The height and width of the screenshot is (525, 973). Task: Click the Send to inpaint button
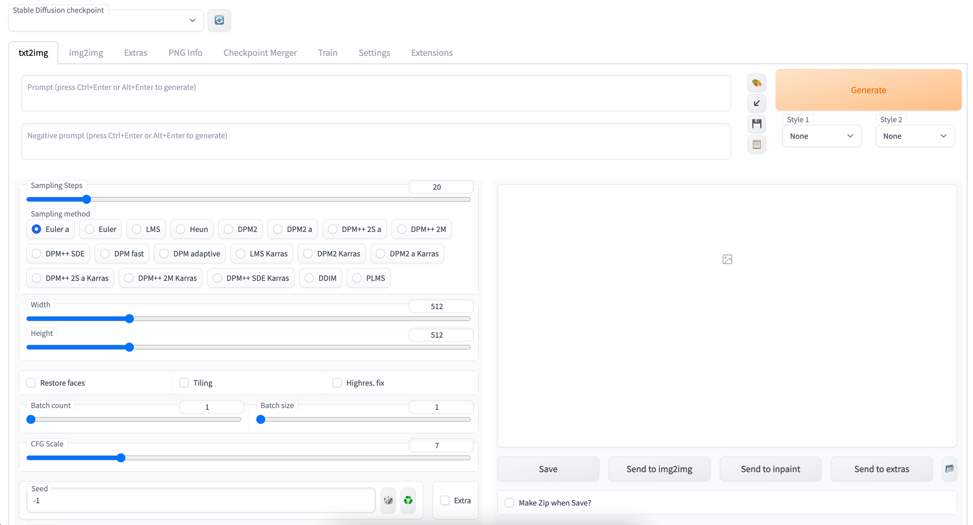770,469
